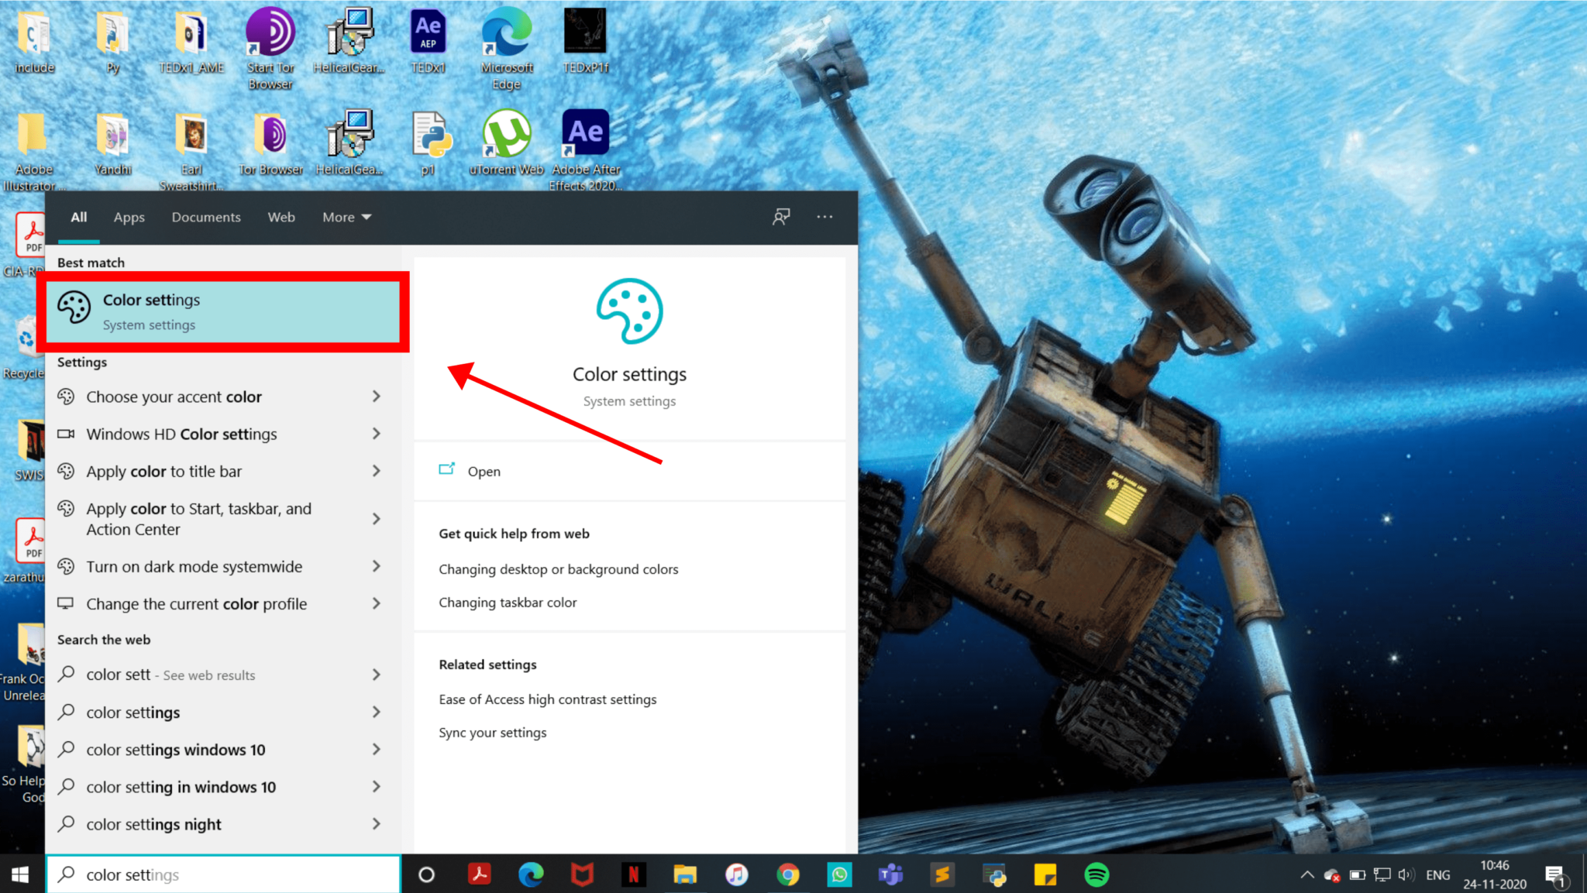Open Sync your settings link
This screenshot has height=893, width=1587.
[492, 733]
